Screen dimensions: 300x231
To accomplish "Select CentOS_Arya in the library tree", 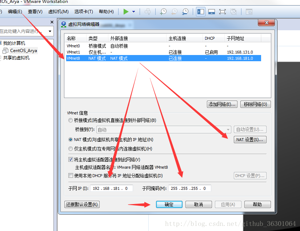I will point(24,51).
